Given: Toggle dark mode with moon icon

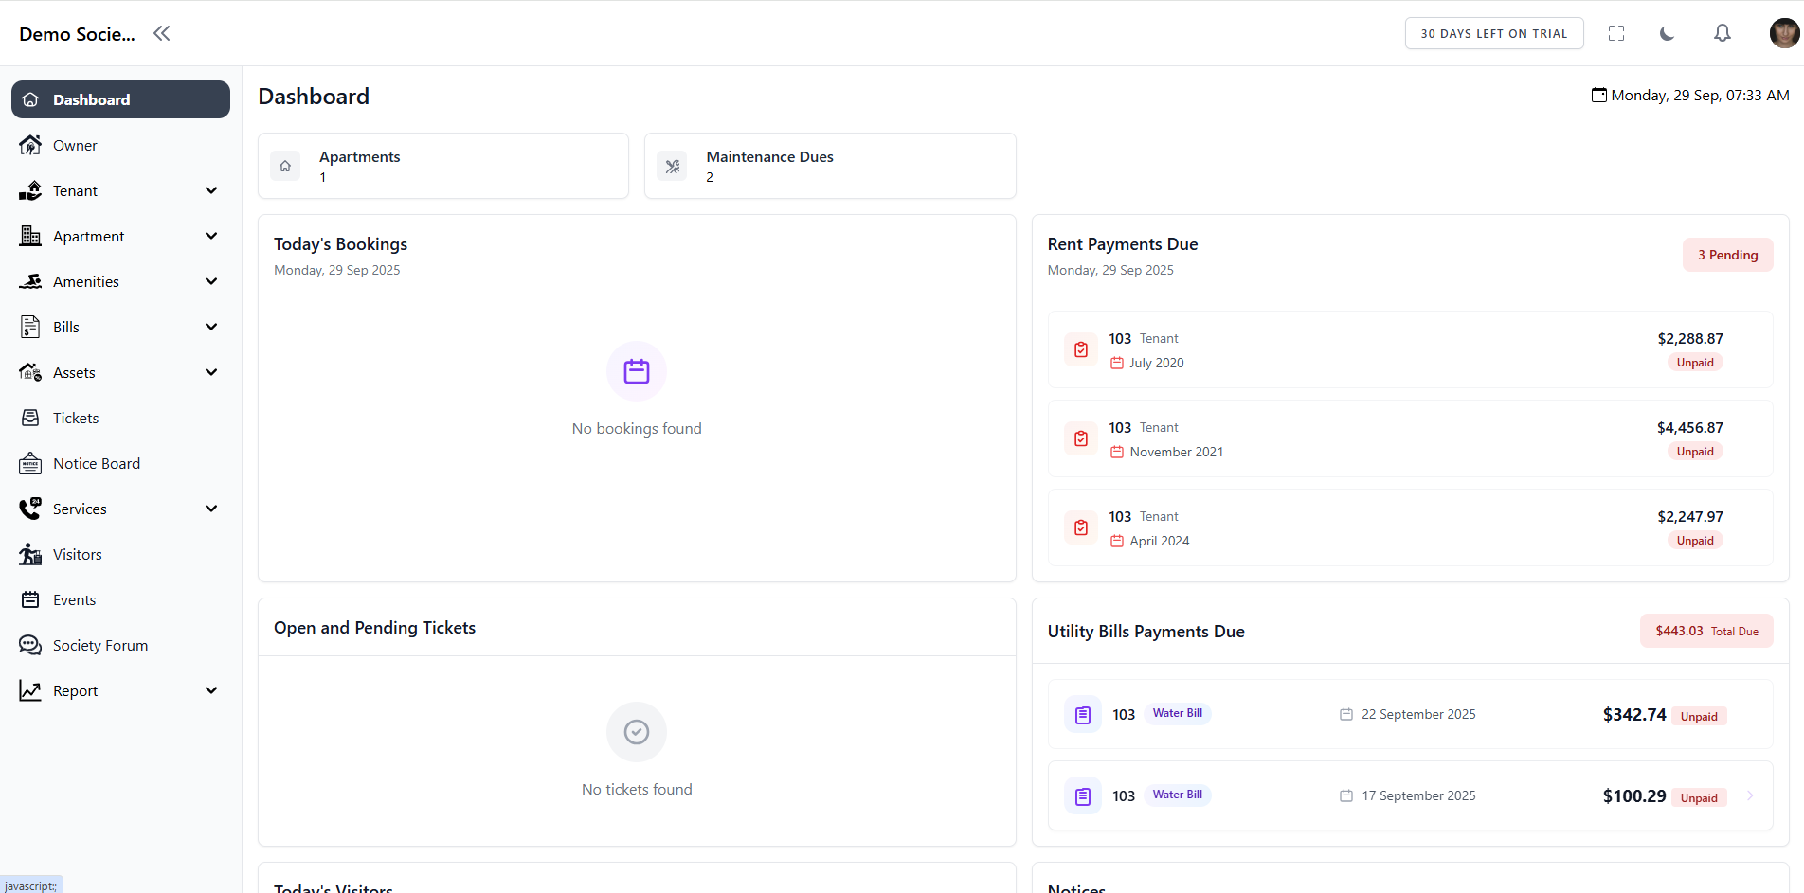Looking at the screenshot, I should (1668, 34).
